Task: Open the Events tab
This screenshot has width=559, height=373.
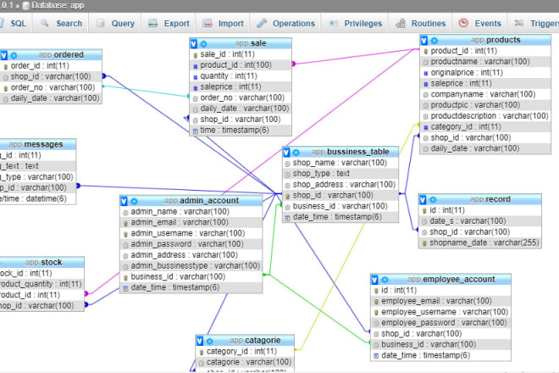Action: (479, 24)
